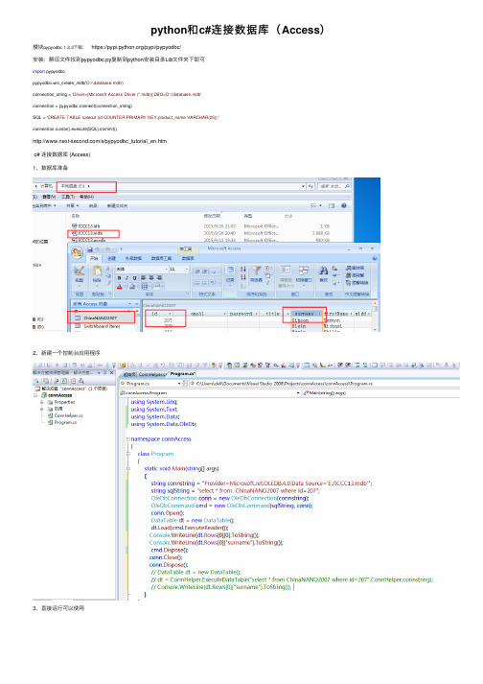Click the 本地磁盘 (E:) Explorer address bar

tap(87, 186)
